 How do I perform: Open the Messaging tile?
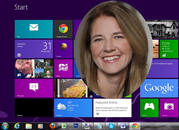(34, 88)
